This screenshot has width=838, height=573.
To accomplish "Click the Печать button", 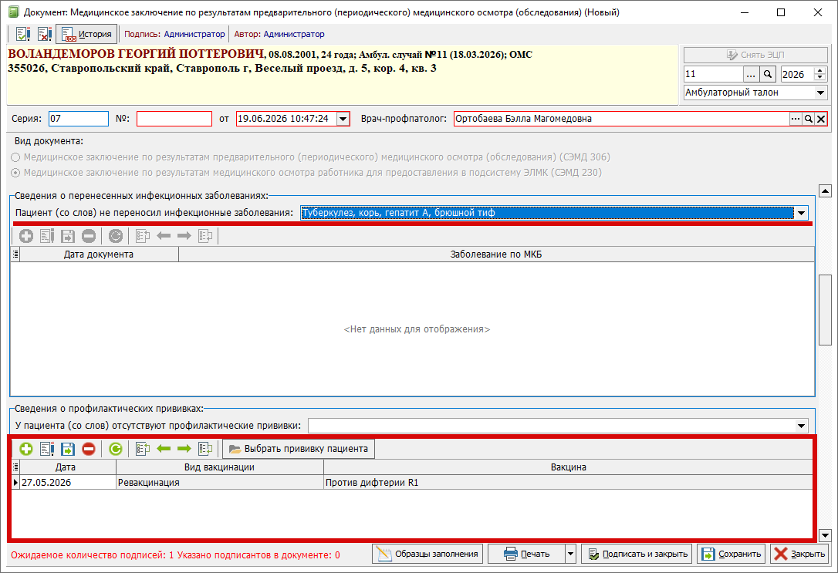I will [526, 554].
